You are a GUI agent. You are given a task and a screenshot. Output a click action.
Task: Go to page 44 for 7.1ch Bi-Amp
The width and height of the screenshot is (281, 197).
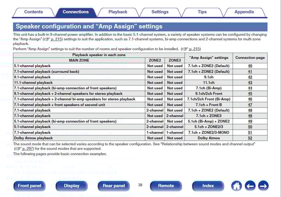pyautogui.click(x=250, y=88)
